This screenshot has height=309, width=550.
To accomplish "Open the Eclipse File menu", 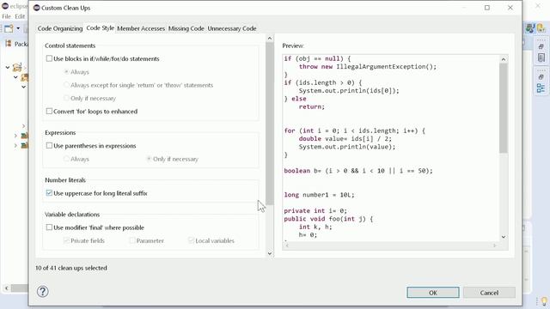I will (x=6, y=16).
